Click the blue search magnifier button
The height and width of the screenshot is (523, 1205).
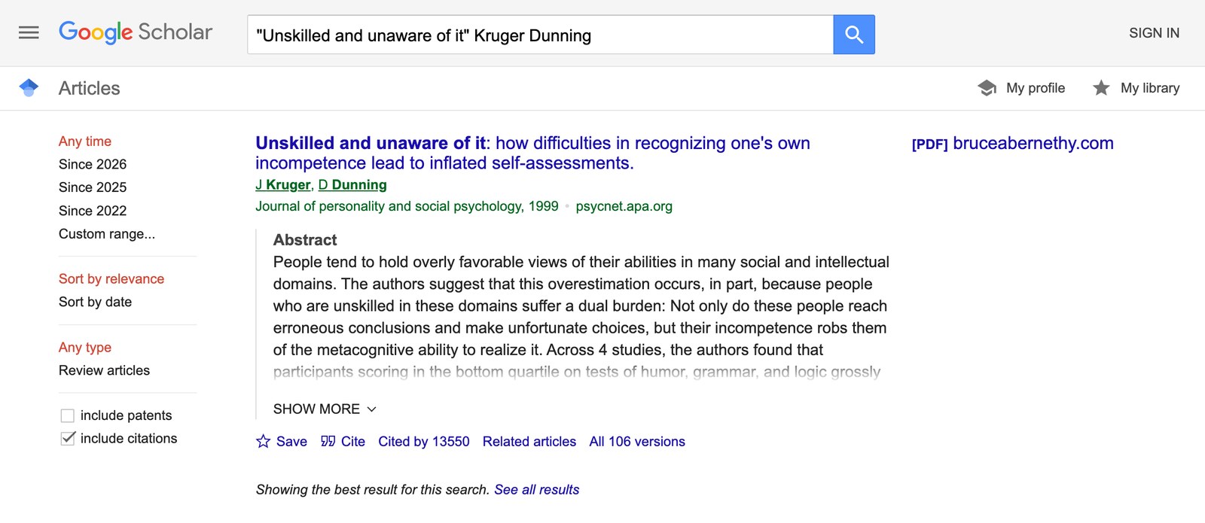coord(854,34)
